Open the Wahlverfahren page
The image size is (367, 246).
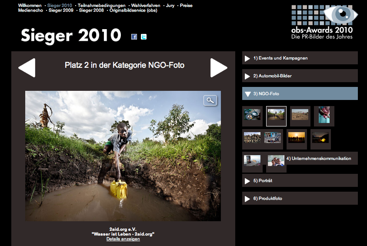tap(146, 5)
